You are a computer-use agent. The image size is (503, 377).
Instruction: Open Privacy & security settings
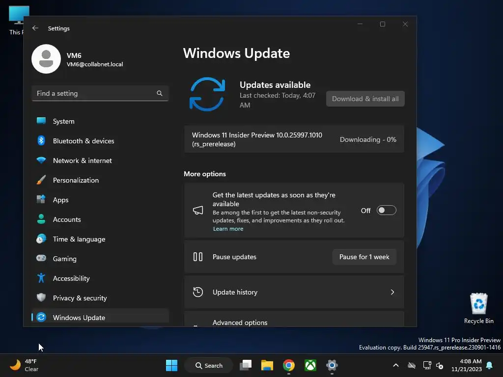[x=100, y=298]
